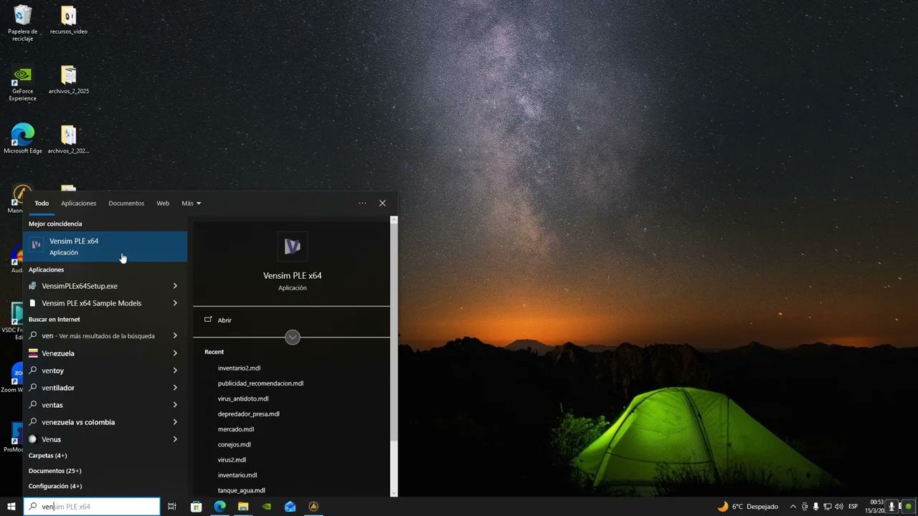Click the Abrir open icon in preview pane
918x516 pixels.
pyautogui.click(x=209, y=320)
